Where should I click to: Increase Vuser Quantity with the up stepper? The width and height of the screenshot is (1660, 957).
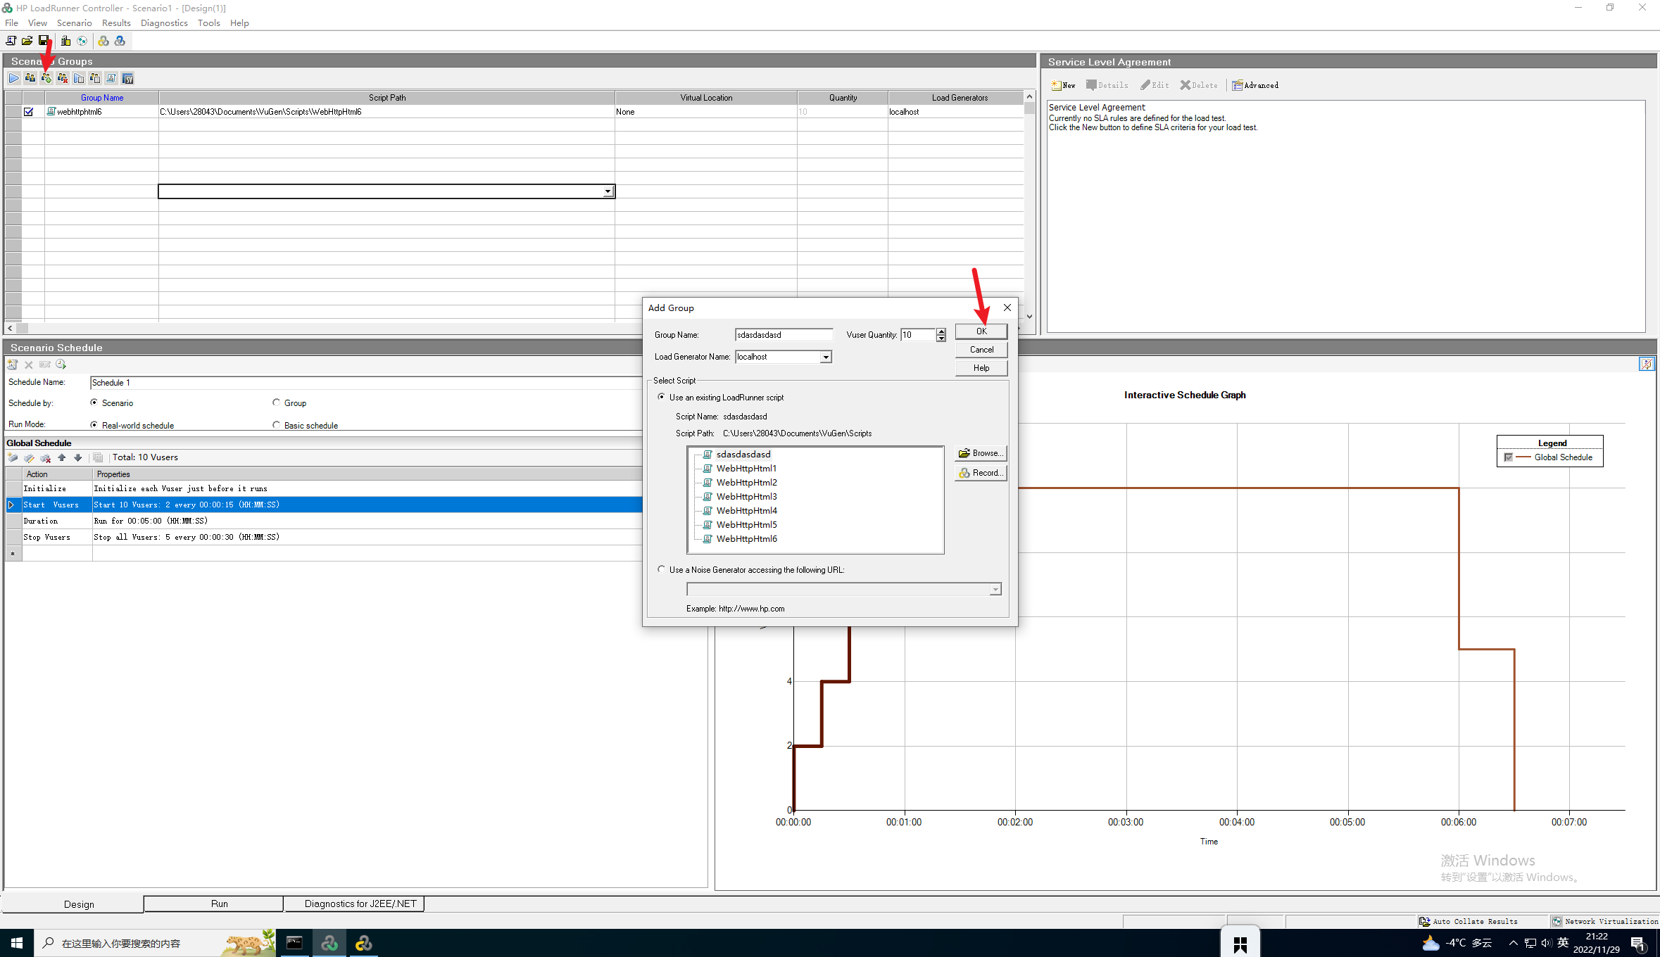click(941, 331)
